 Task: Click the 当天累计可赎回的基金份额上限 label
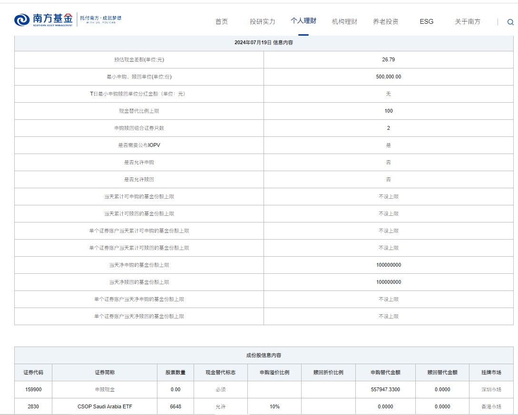click(139, 214)
